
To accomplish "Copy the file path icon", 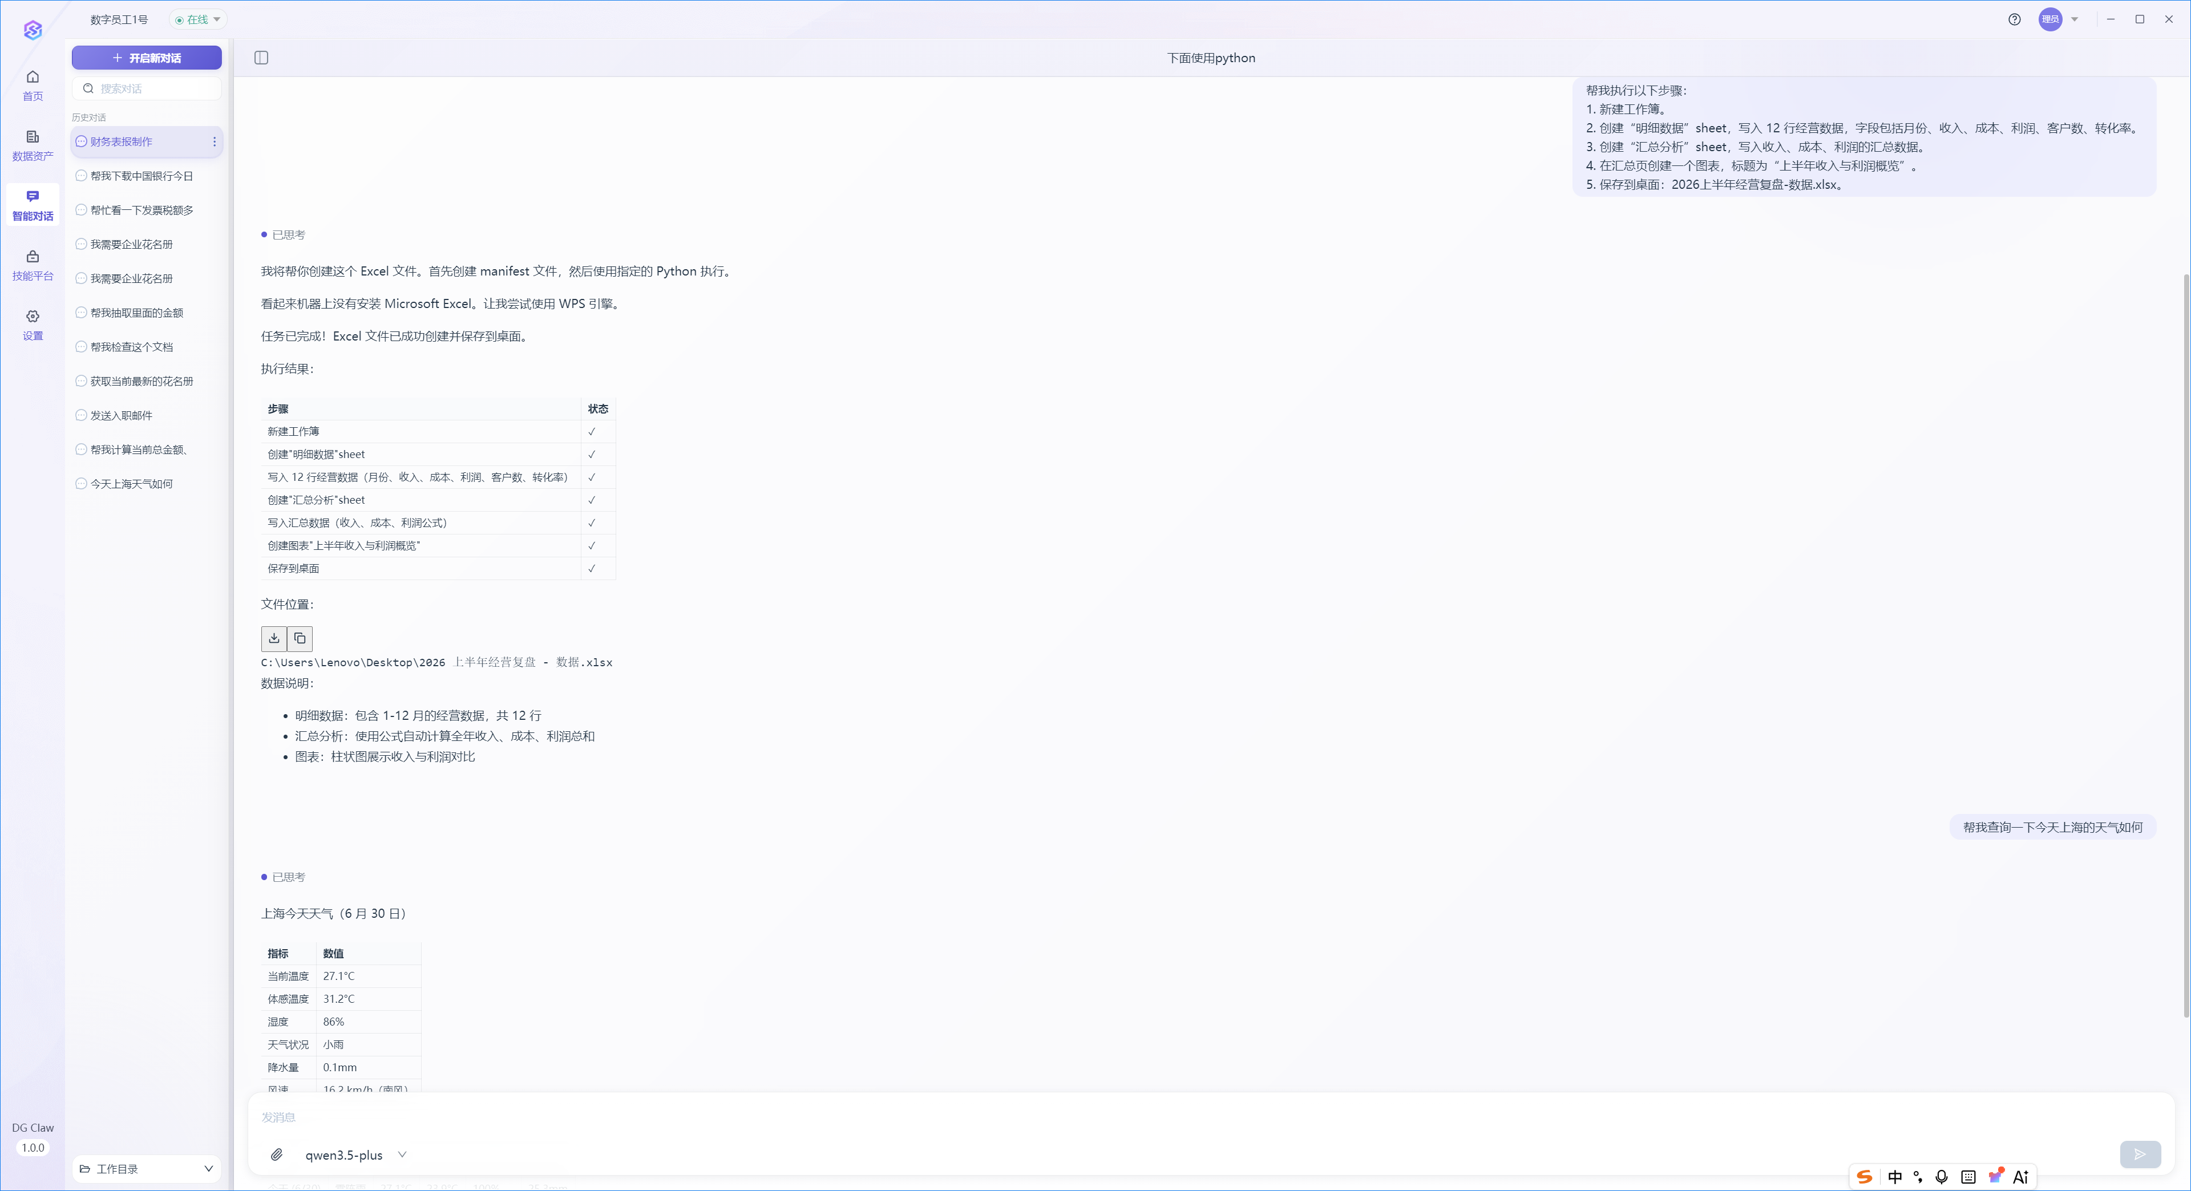I will click(x=300, y=638).
